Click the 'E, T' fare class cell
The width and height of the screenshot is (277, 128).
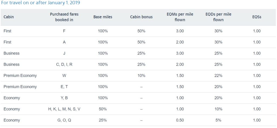click(x=64, y=87)
